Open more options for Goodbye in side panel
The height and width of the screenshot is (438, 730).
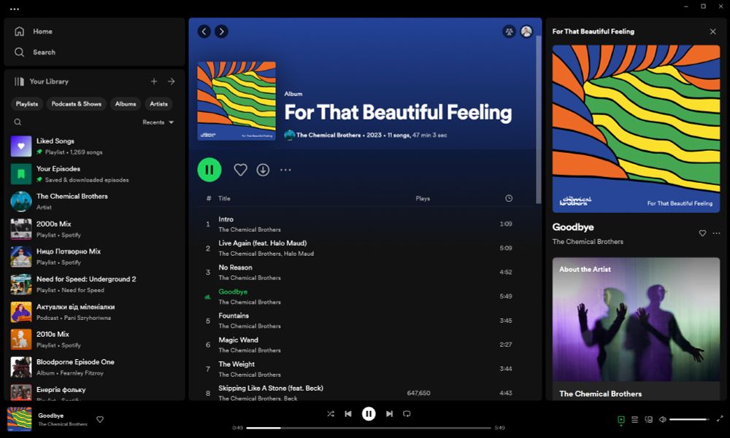[x=717, y=233]
